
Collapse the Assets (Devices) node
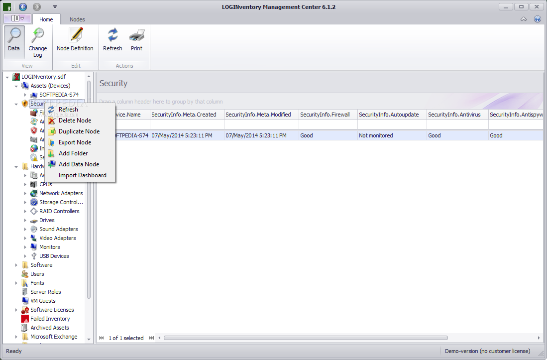click(16, 86)
